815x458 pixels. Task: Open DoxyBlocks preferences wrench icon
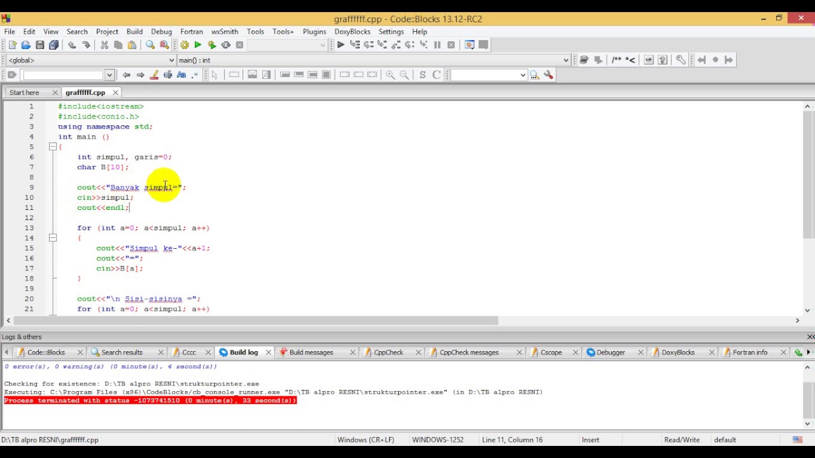click(681, 60)
